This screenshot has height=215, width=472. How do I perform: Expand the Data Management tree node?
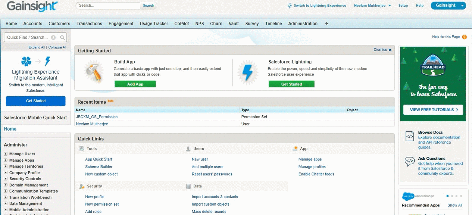click(x=6, y=204)
